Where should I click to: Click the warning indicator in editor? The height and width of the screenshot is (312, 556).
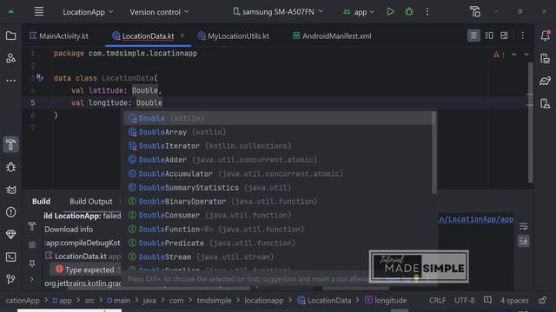[499, 55]
